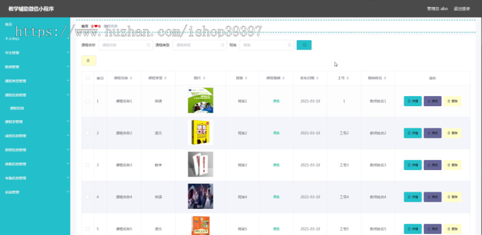Sort table by 工号 column arrows
Image resolution: width=482 pixels, height=235 pixels.
point(348,78)
